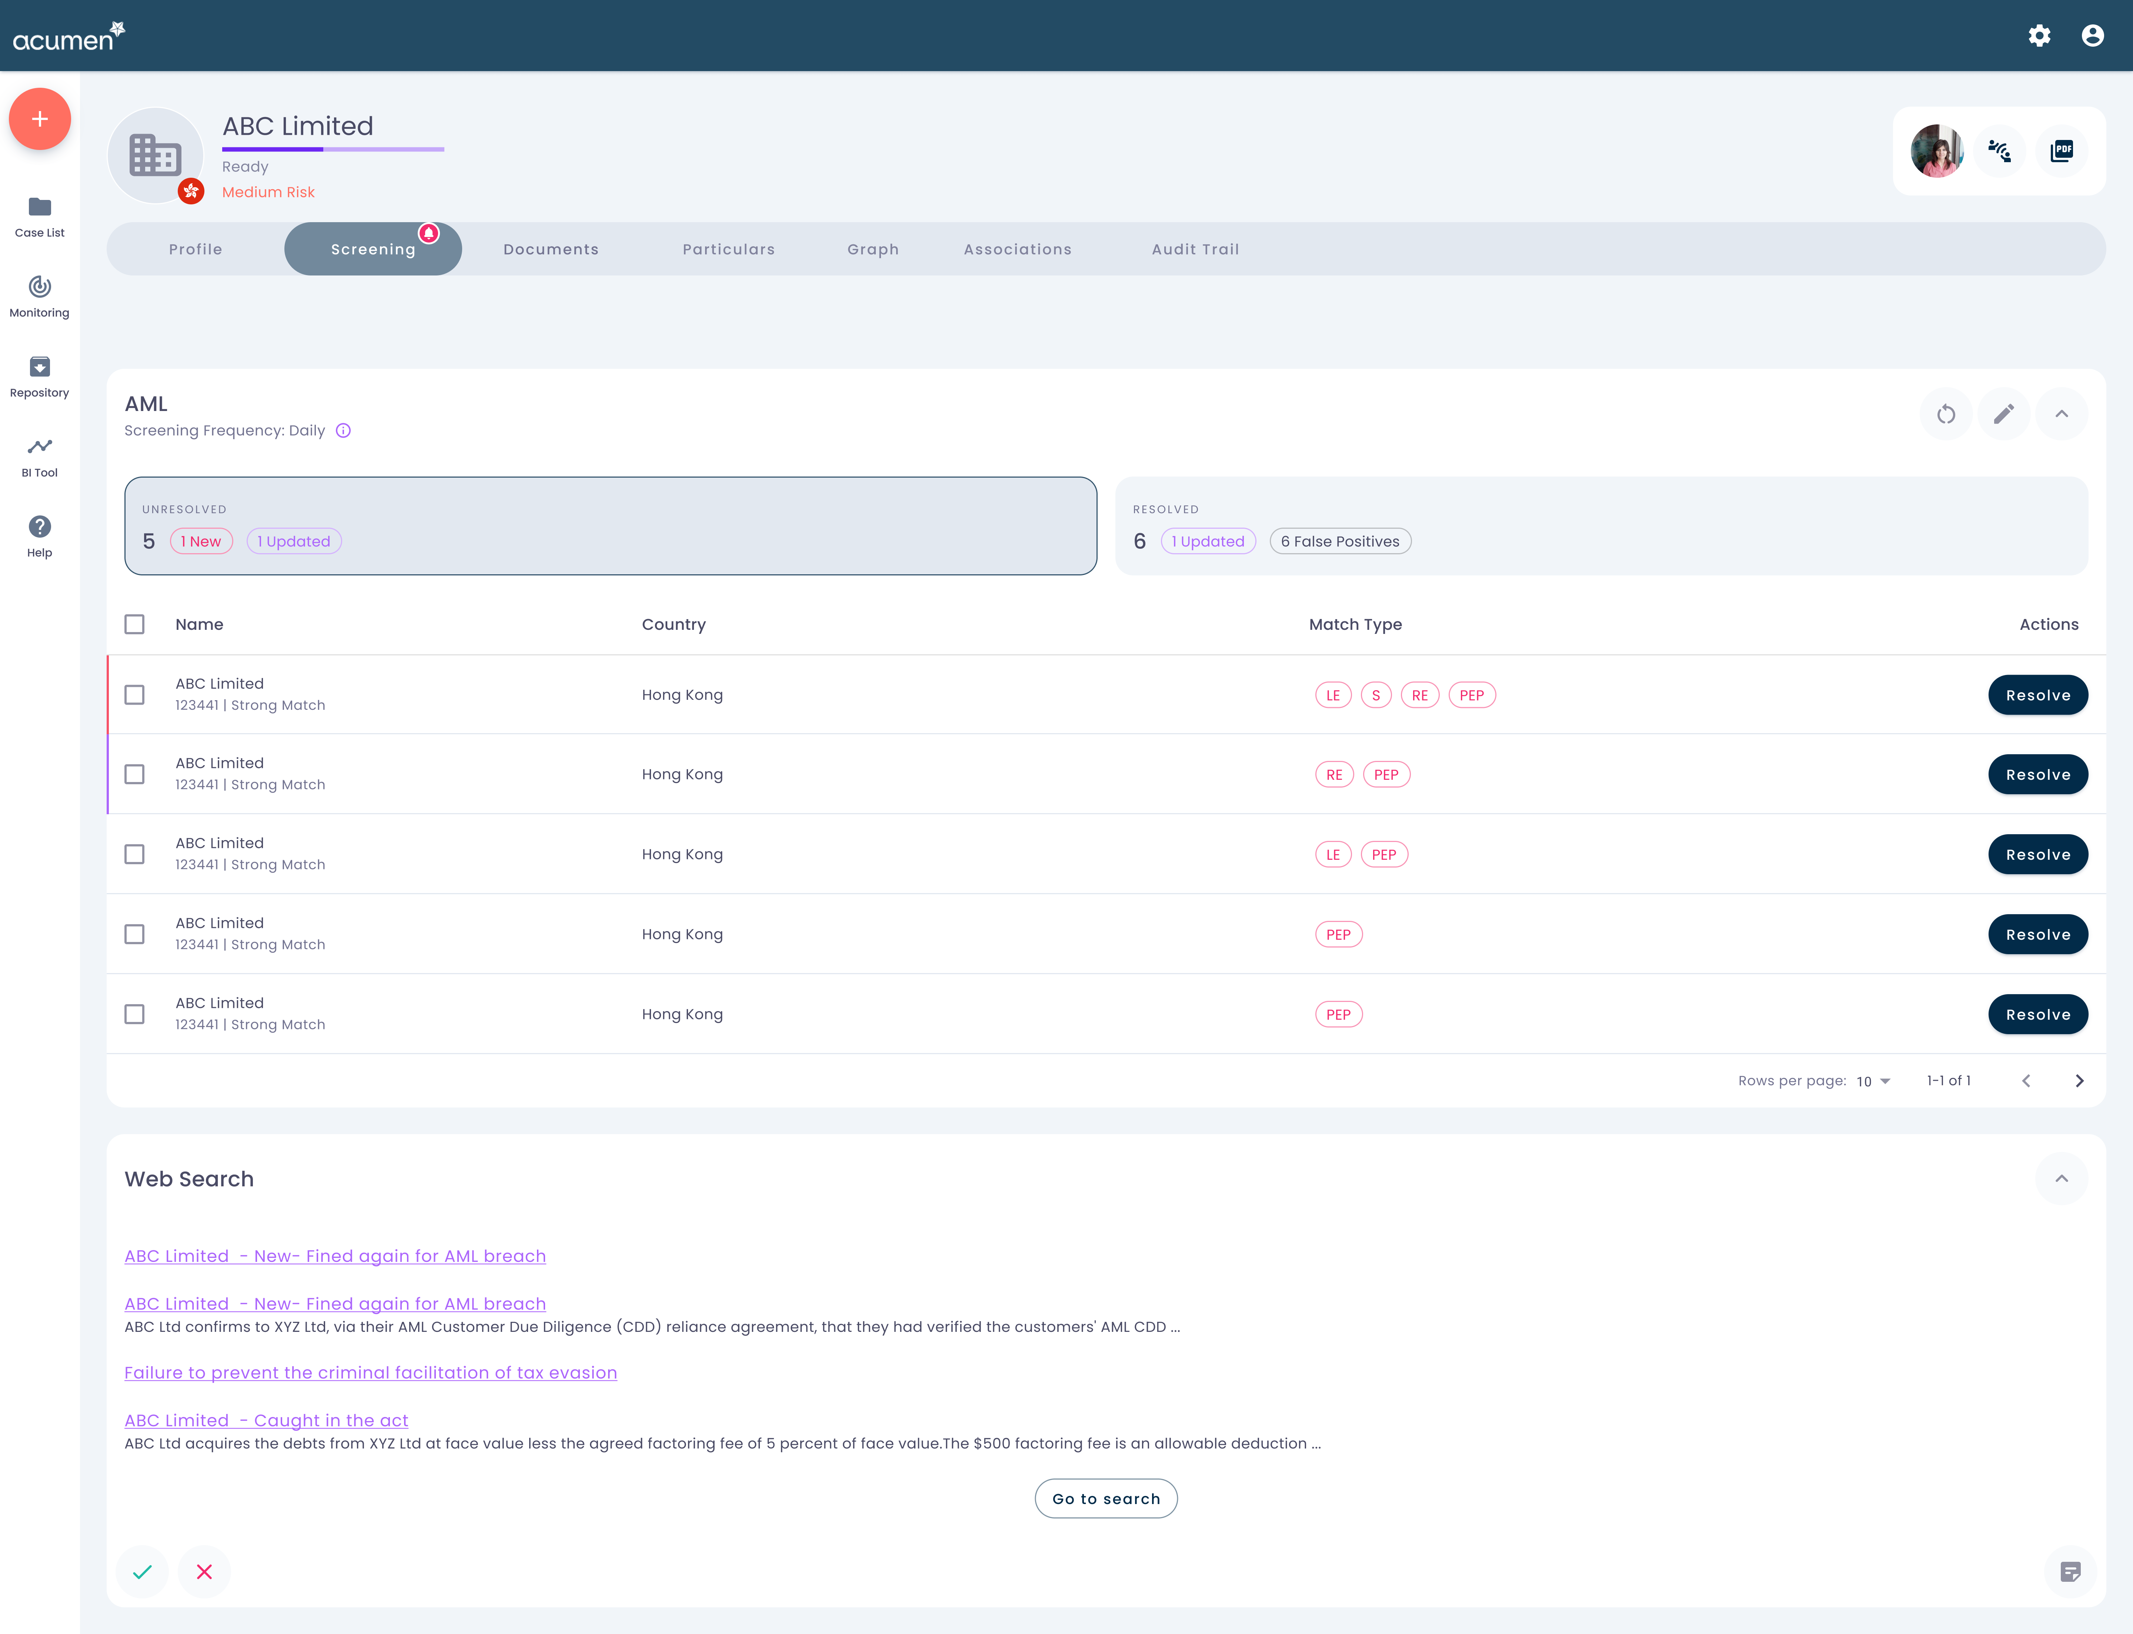Check the last ABC Limited row checkbox
Screen dimensions: 2133x1634
point(134,1015)
